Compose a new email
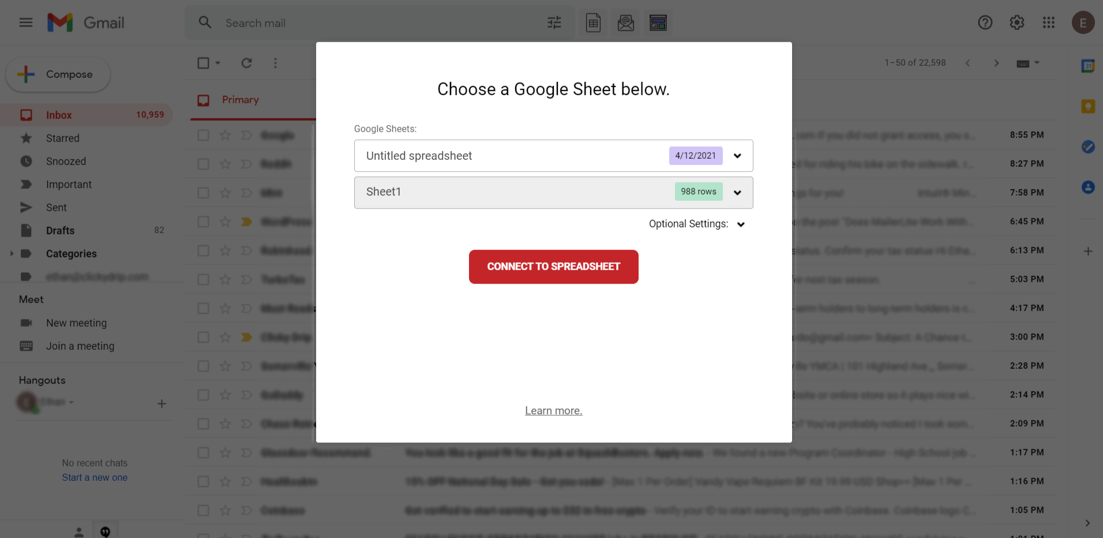The image size is (1103, 538). [x=58, y=74]
